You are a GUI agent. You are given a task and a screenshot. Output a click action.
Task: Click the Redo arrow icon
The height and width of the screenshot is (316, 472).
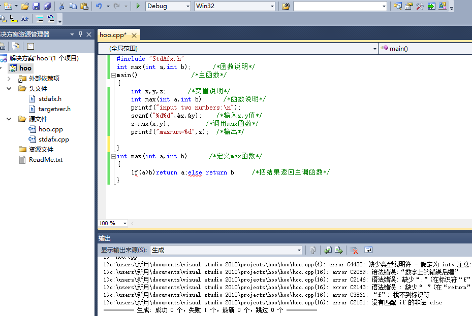click(117, 6)
